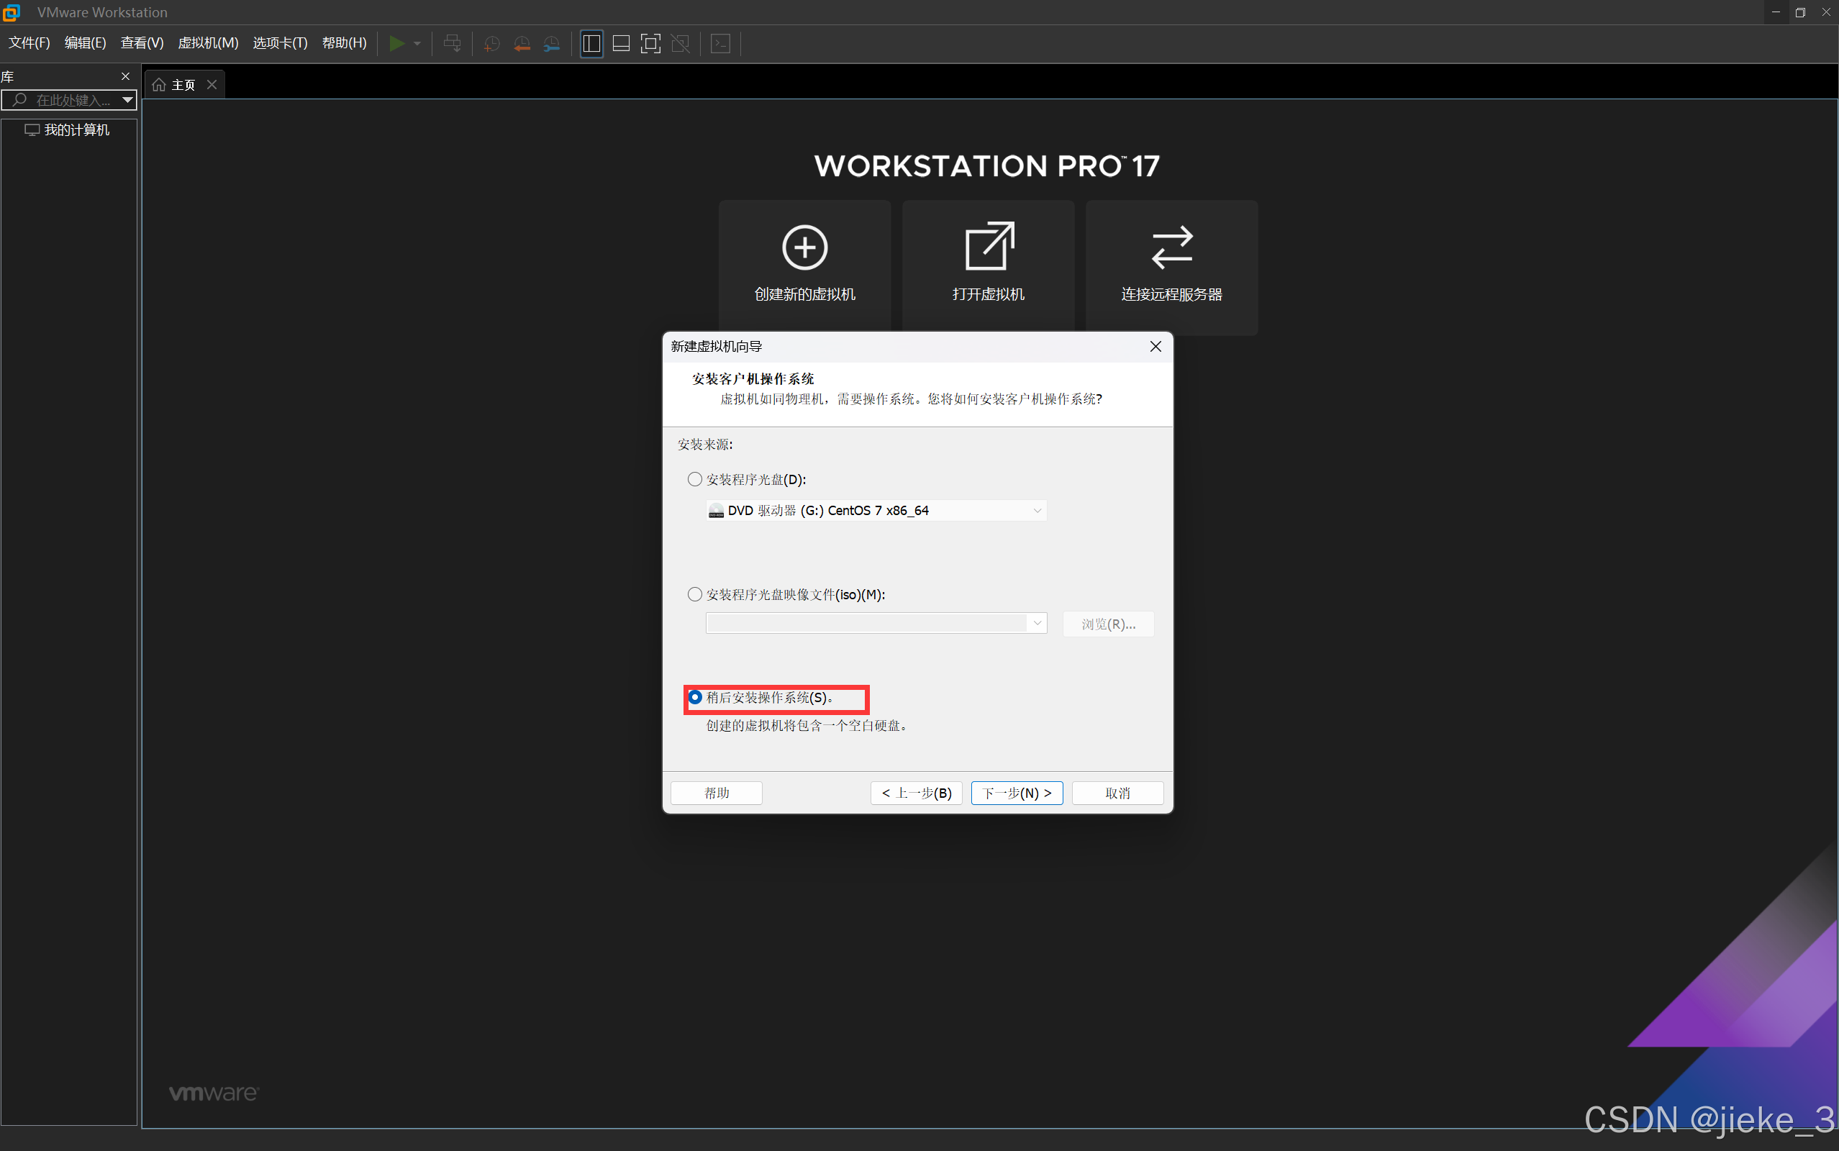Click the revert snapshot toolbar icon
This screenshot has height=1151, width=1839.
pyautogui.click(x=522, y=43)
